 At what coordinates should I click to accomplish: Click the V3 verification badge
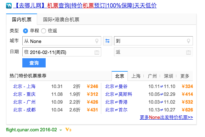click(68, 130)
